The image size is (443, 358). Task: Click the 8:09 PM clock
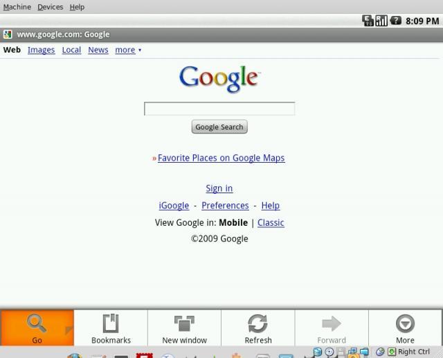(x=422, y=21)
